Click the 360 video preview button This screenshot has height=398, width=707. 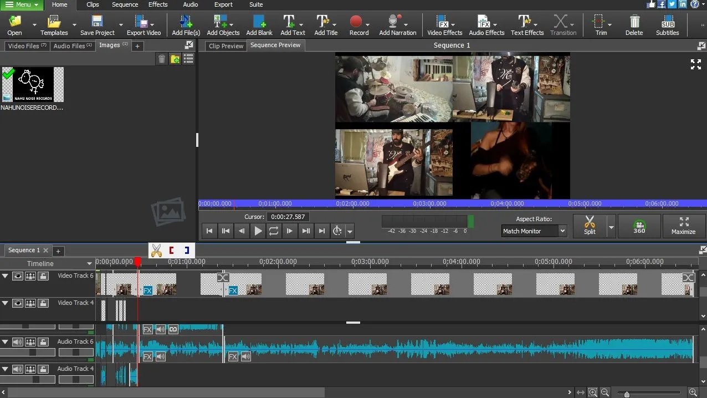coord(639,226)
